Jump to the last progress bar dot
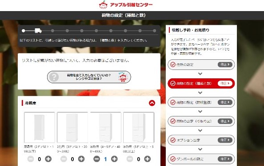This screenshot has width=264, height=166. click(155, 31)
